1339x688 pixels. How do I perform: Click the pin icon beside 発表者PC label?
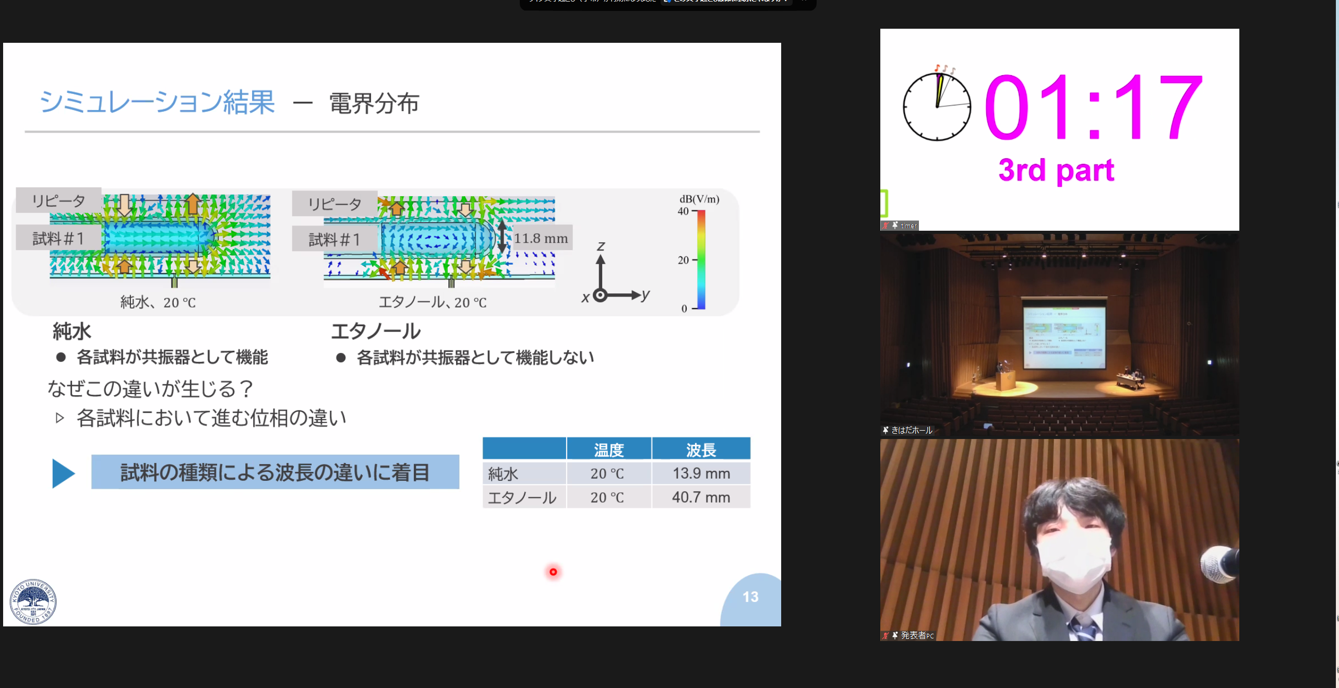click(895, 635)
